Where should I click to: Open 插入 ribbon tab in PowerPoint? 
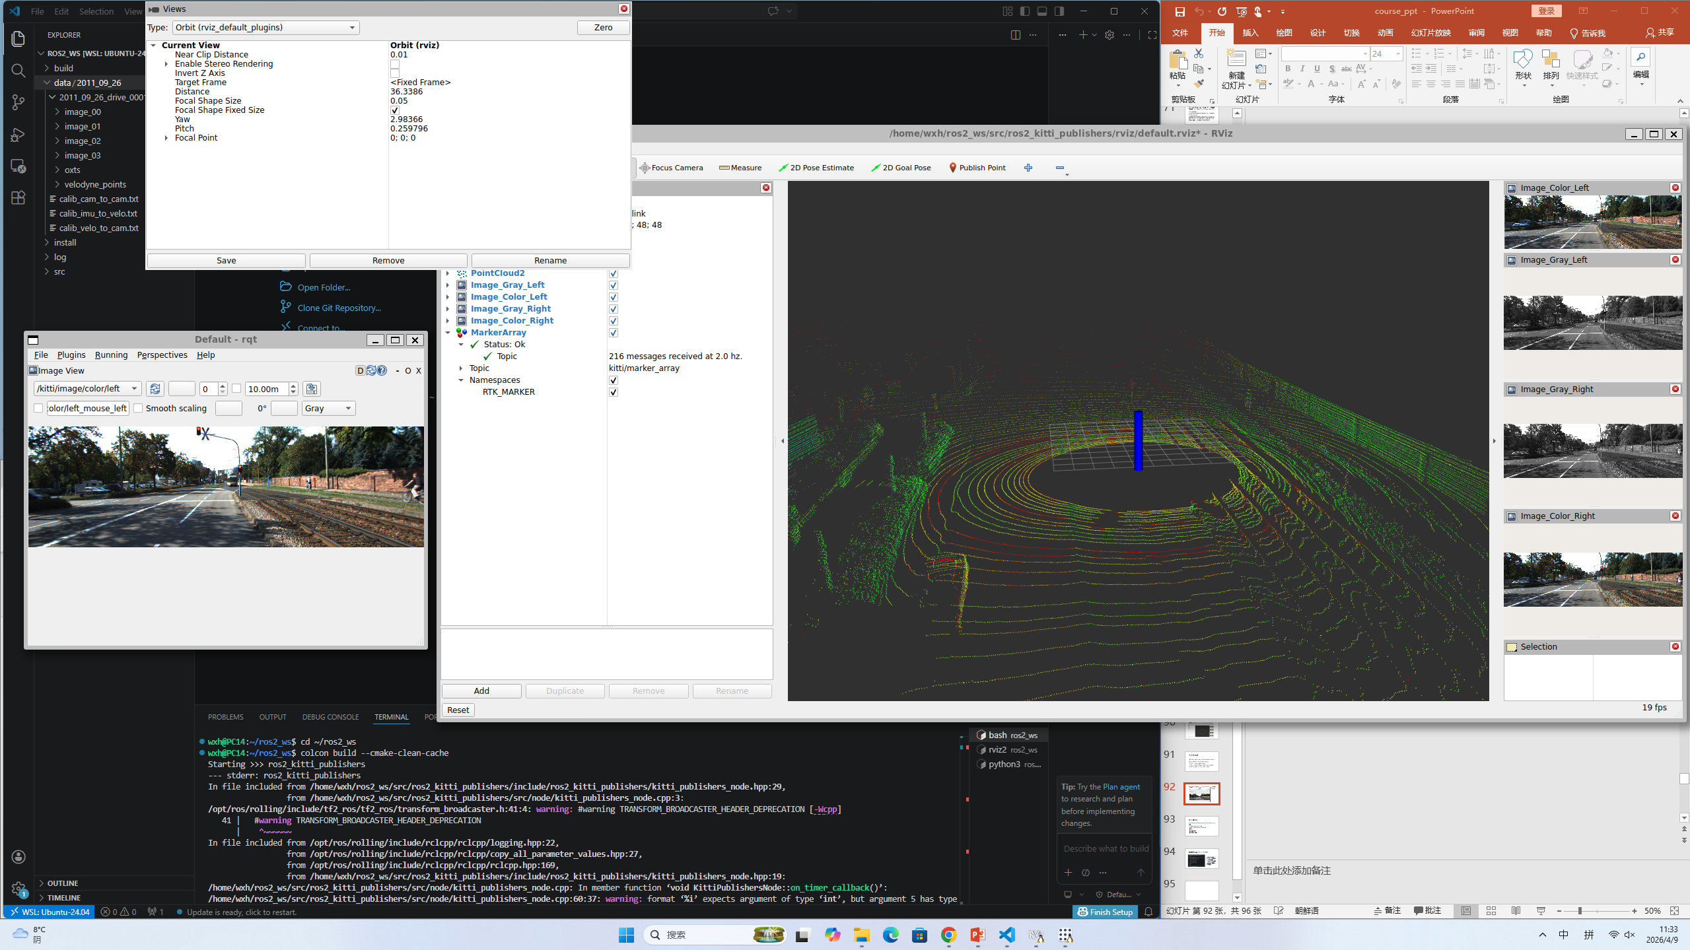point(1250,33)
